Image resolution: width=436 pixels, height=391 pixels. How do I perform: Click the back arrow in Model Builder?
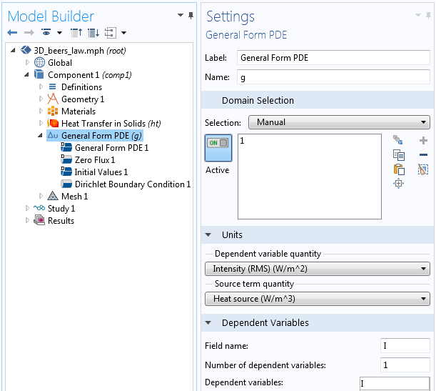[12, 33]
